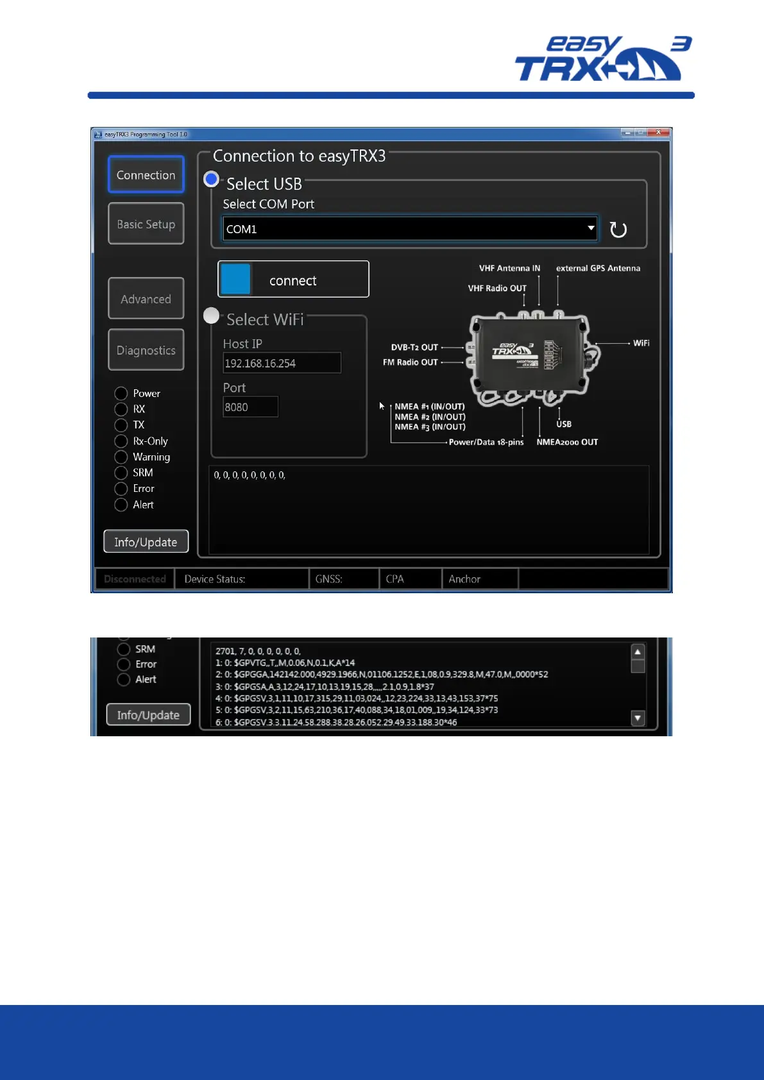Click the app icon in the title bar
Screen dimensions: 764x1080
(x=98, y=135)
